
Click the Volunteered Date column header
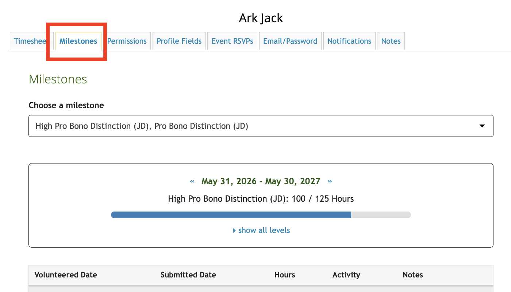(x=66, y=275)
